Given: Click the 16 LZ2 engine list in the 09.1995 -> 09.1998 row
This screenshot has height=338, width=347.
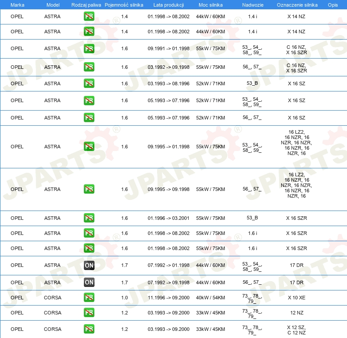Looking at the screenshot, I should [x=296, y=185].
